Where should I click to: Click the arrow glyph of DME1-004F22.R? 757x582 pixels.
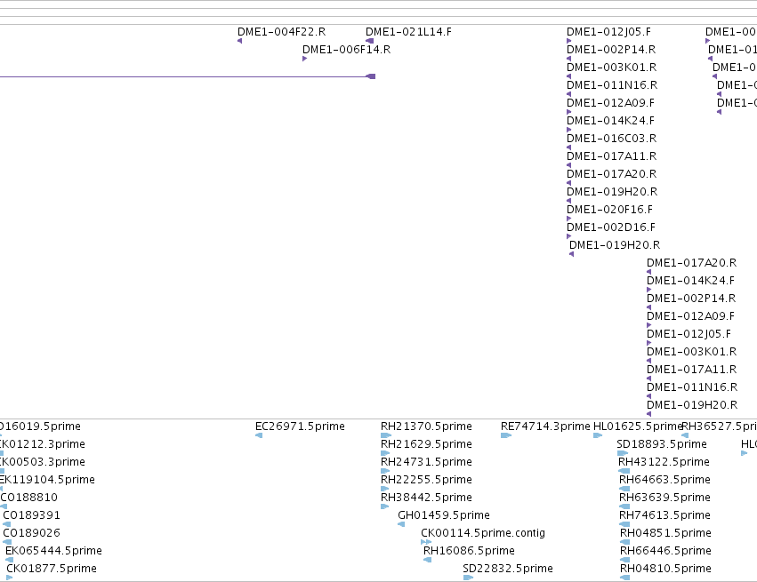click(x=240, y=41)
